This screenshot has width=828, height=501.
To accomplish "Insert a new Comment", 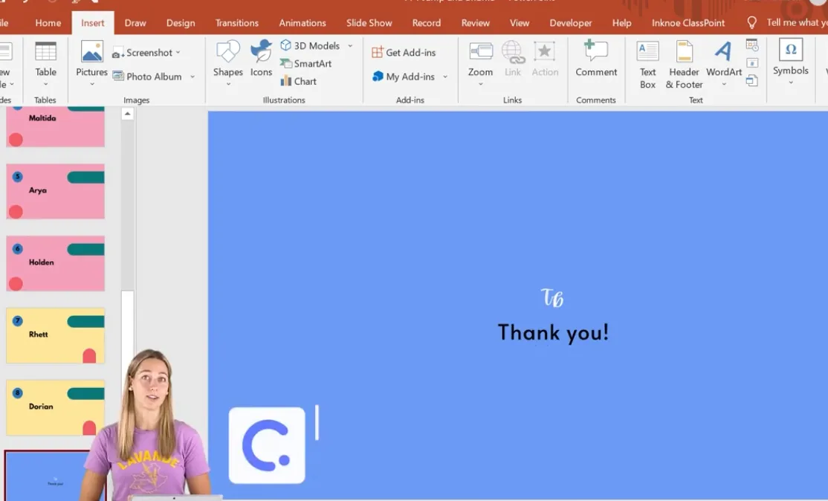I will point(596,59).
